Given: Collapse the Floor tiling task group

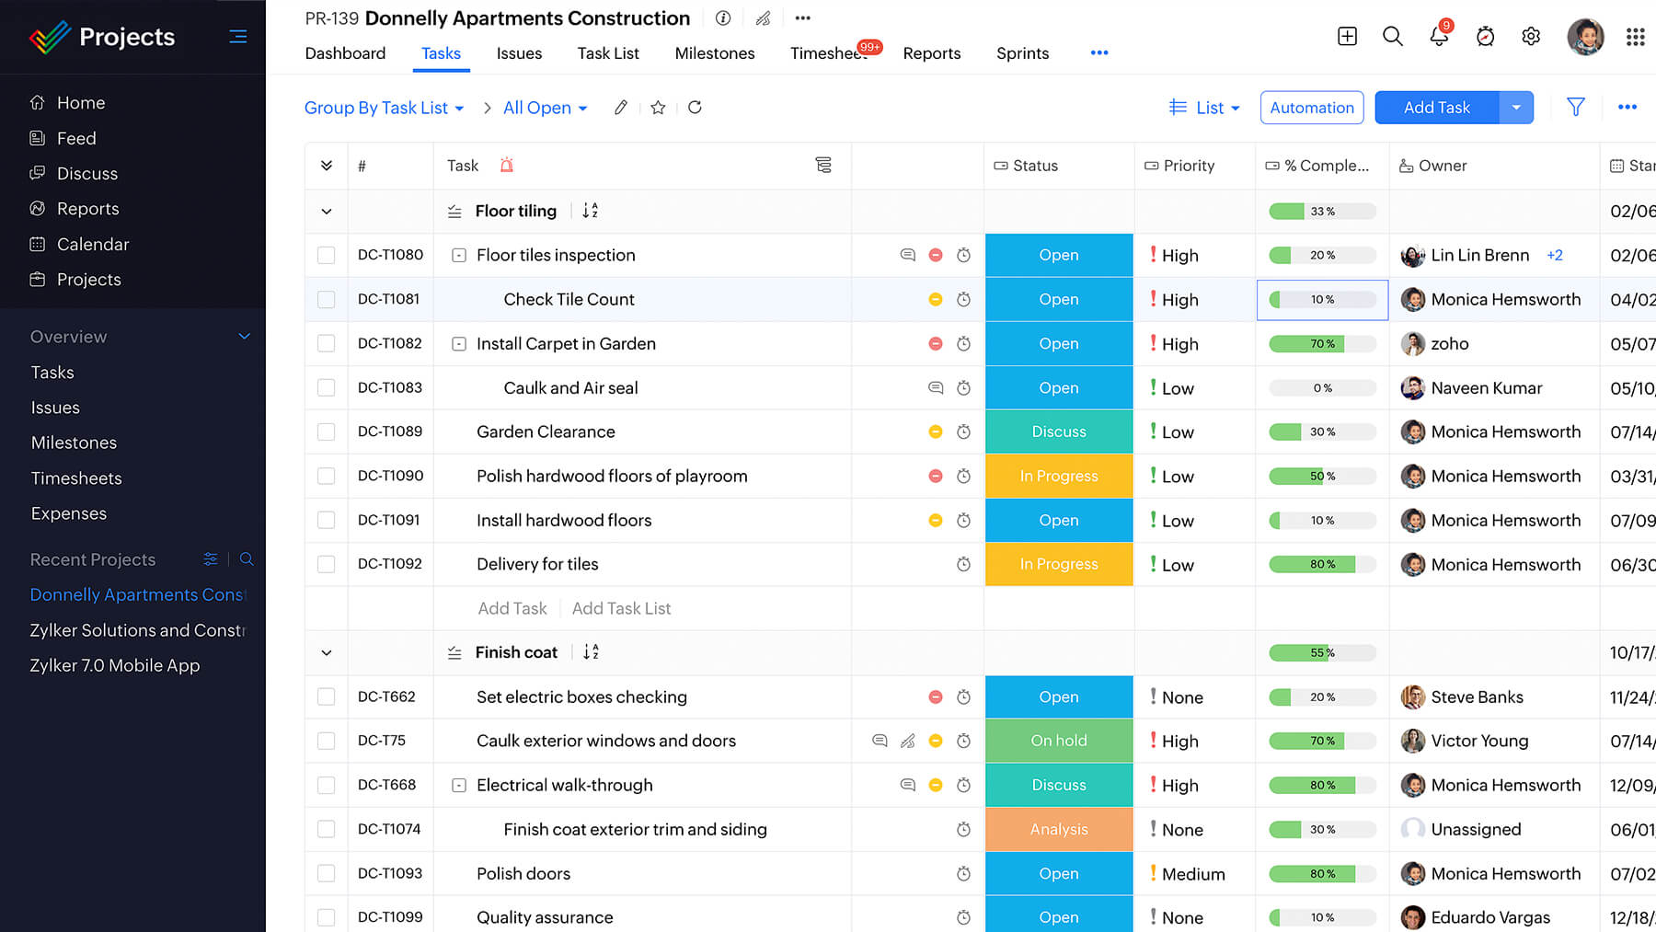Looking at the screenshot, I should pos(326,211).
